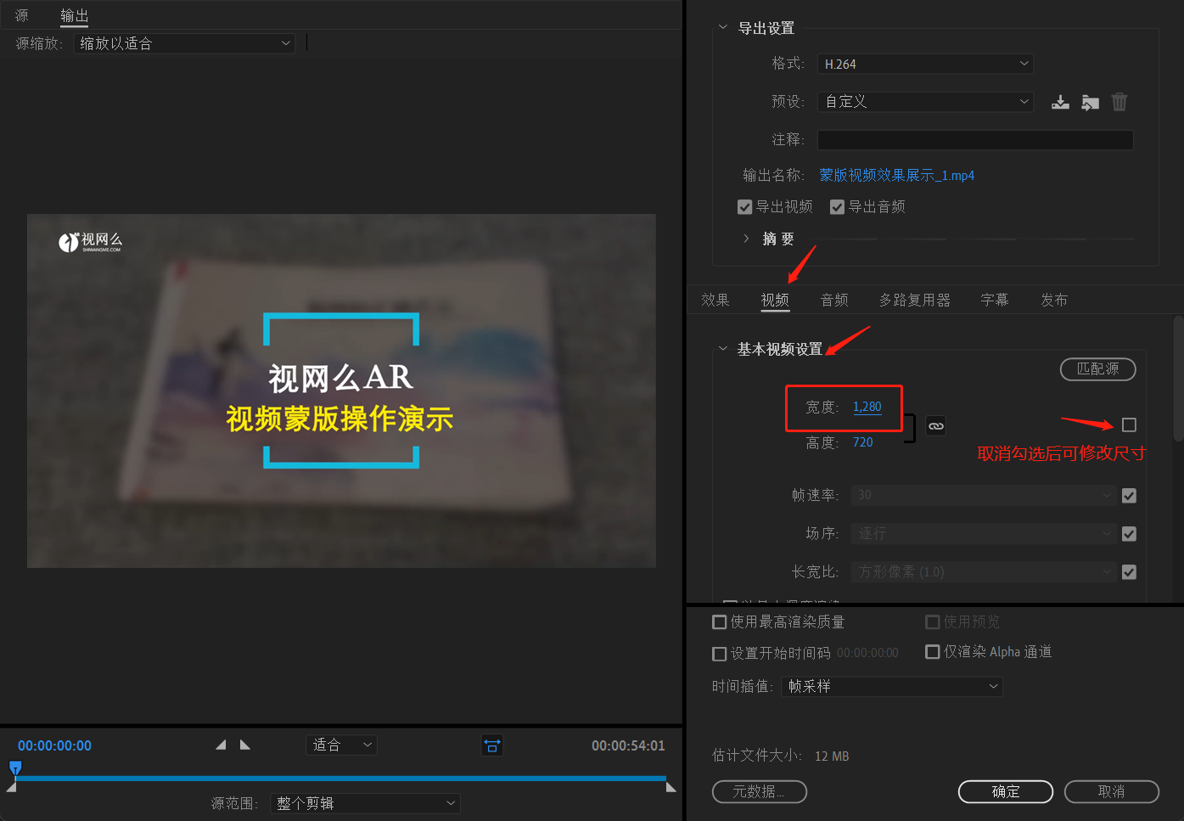Switch to the 发布 tab
1184x821 pixels.
tap(1054, 300)
